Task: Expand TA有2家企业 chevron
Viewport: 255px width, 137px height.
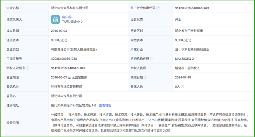Action: (82, 22)
